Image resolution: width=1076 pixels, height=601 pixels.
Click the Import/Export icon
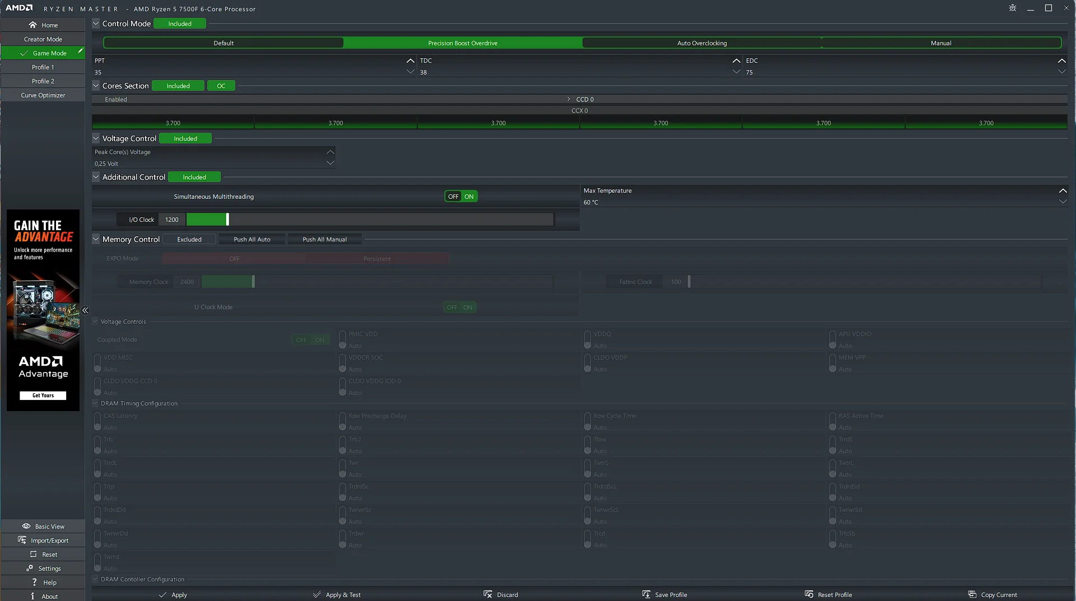(x=22, y=540)
